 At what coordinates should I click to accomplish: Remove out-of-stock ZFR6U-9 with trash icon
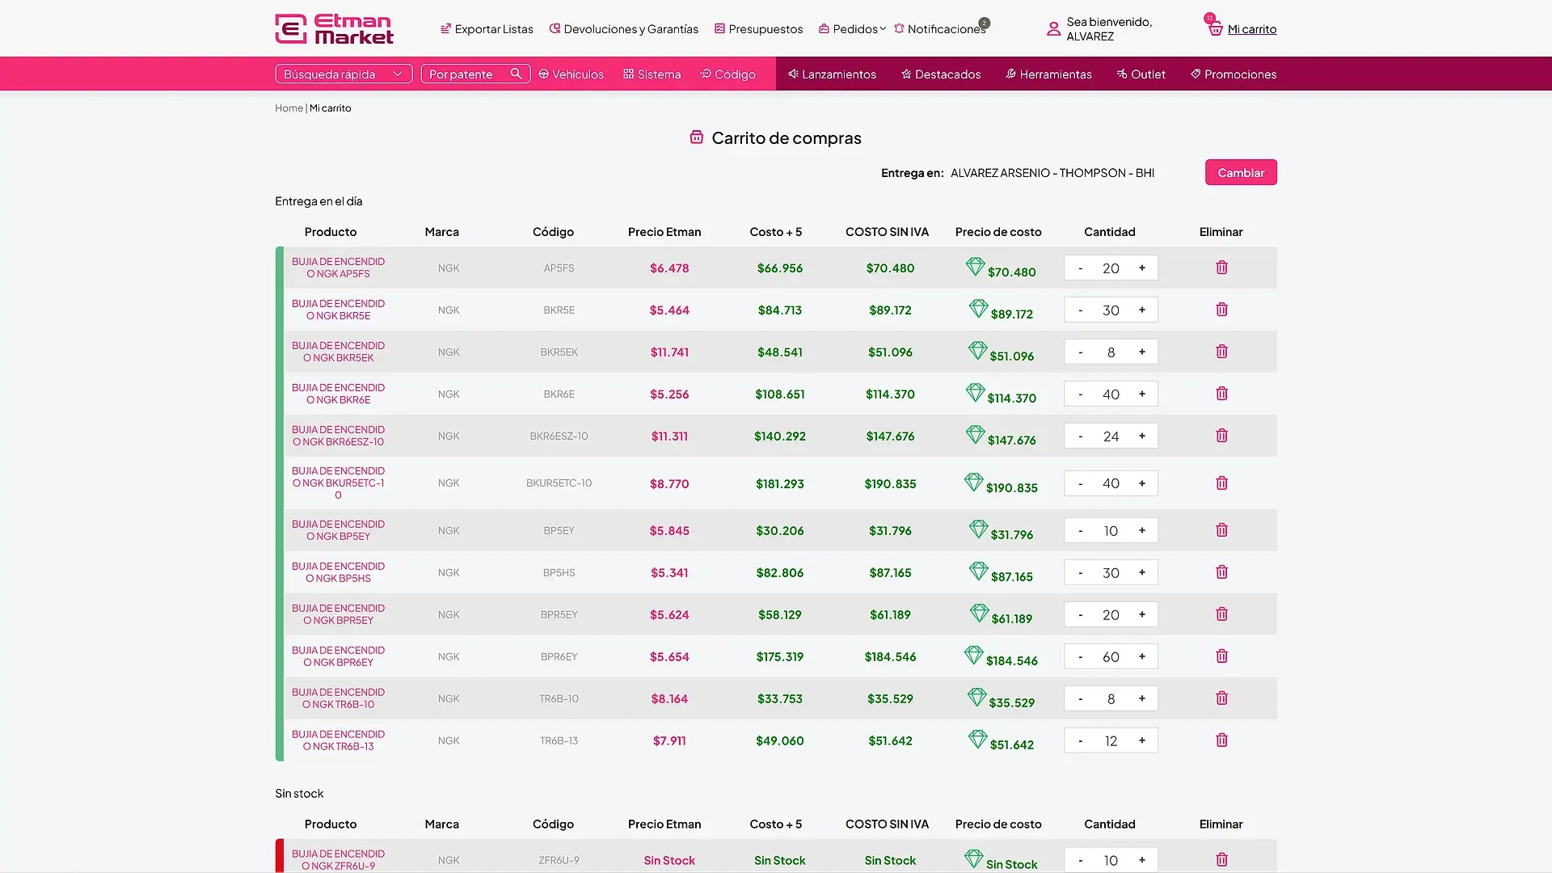(x=1221, y=860)
